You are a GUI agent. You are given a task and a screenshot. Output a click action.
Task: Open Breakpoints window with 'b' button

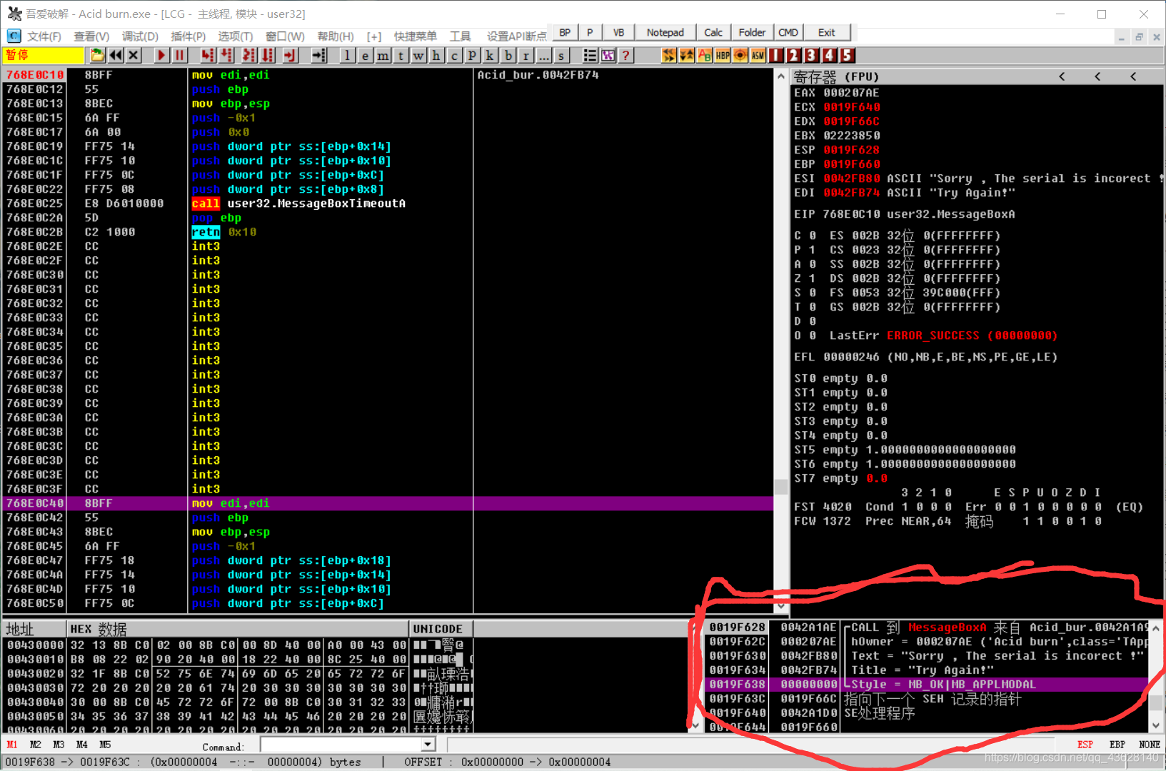508,55
